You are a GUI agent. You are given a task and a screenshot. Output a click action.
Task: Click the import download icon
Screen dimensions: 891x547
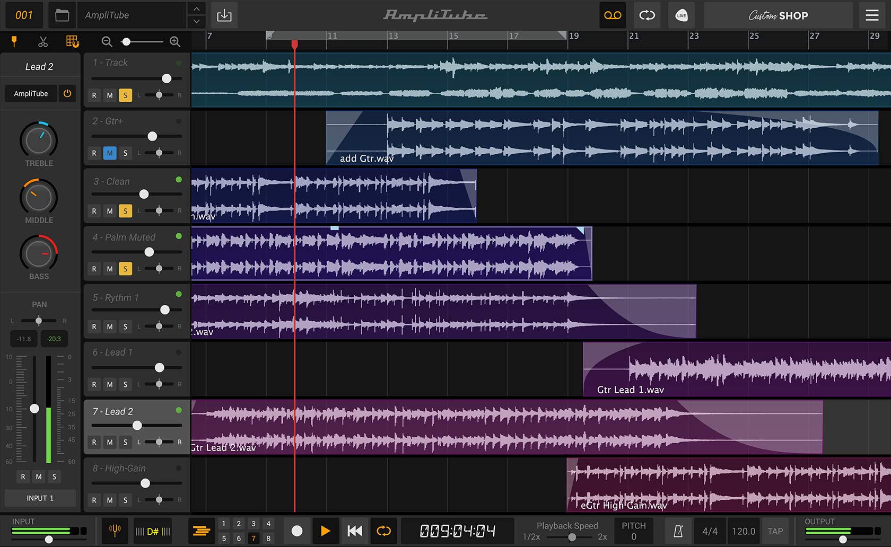[224, 15]
